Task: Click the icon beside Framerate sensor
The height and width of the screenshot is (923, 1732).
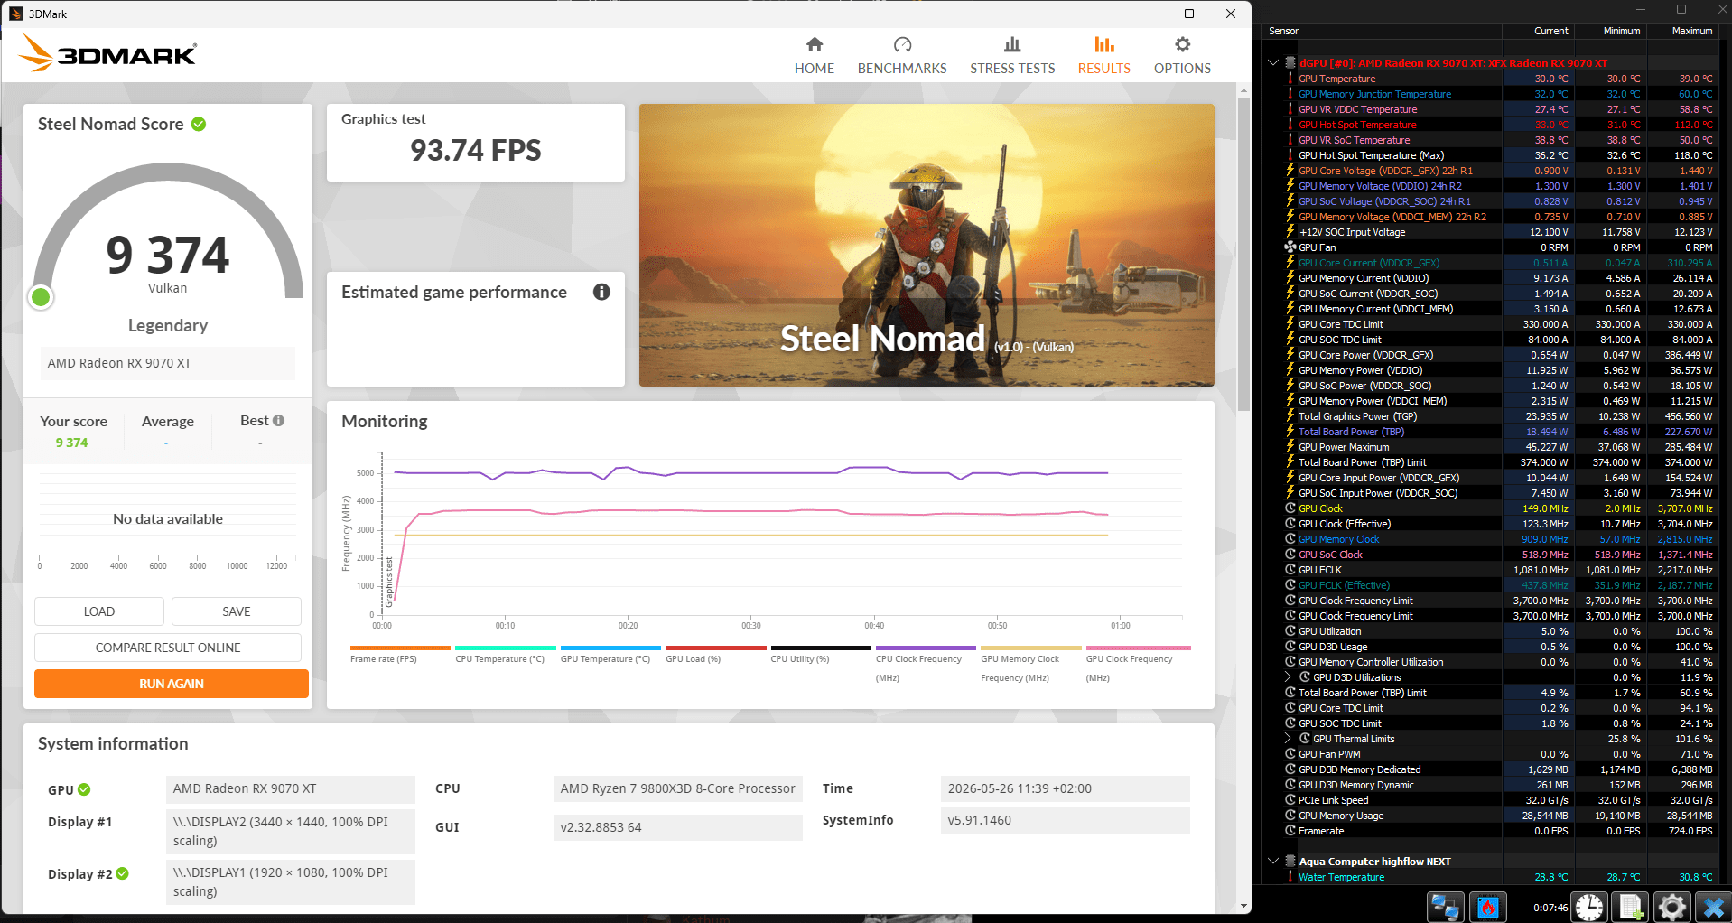Action: point(1290,831)
